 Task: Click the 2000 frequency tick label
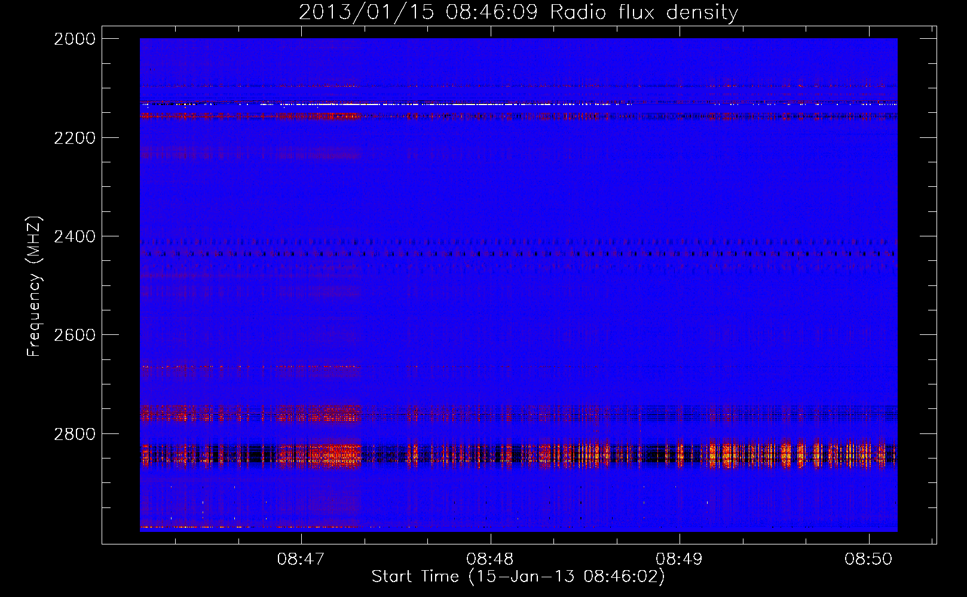pos(75,39)
